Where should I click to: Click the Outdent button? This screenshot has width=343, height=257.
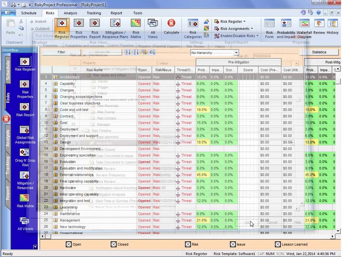(x=40, y=29)
